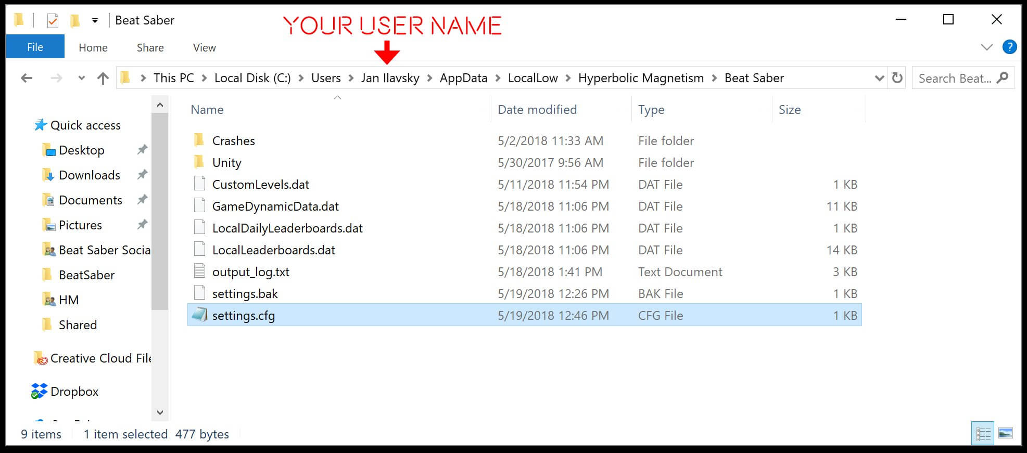
Task: Expand chevron after This PC breadcrumb
Action: 204,79
